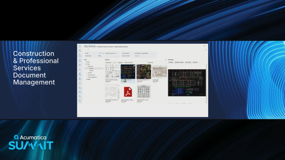The width and height of the screenshot is (285, 160).
Task: Open the Banking dollar-sign sidebar icon
Action: pos(80,69)
